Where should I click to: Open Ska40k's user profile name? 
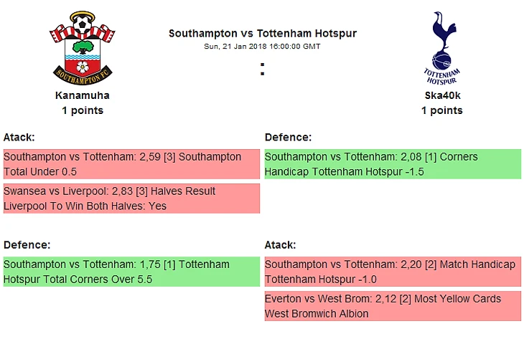click(x=442, y=95)
